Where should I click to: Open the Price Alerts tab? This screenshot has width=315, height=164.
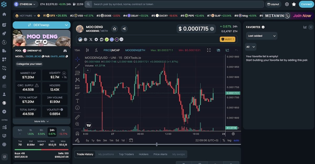click(160, 154)
